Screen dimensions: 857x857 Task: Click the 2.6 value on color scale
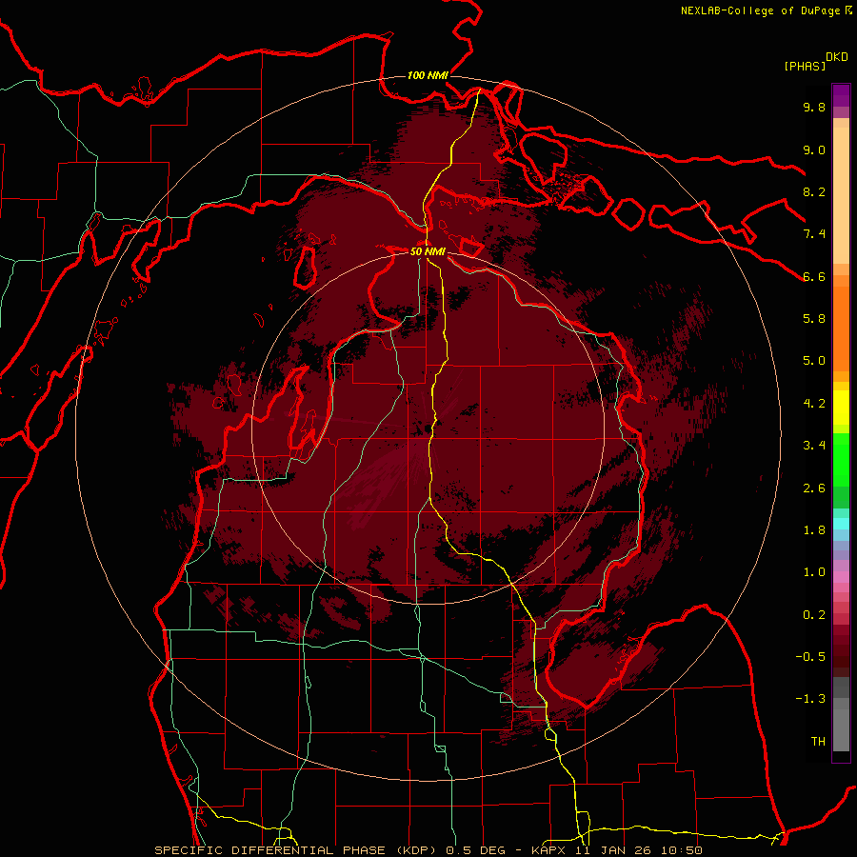[x=814, y=488]
